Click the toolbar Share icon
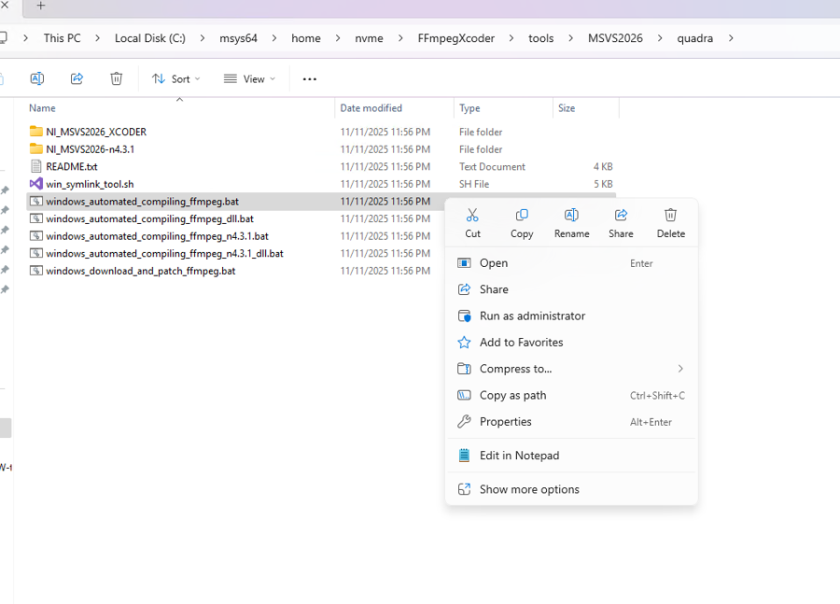Viewport: 840px width, 604px height. pos(77,78)
